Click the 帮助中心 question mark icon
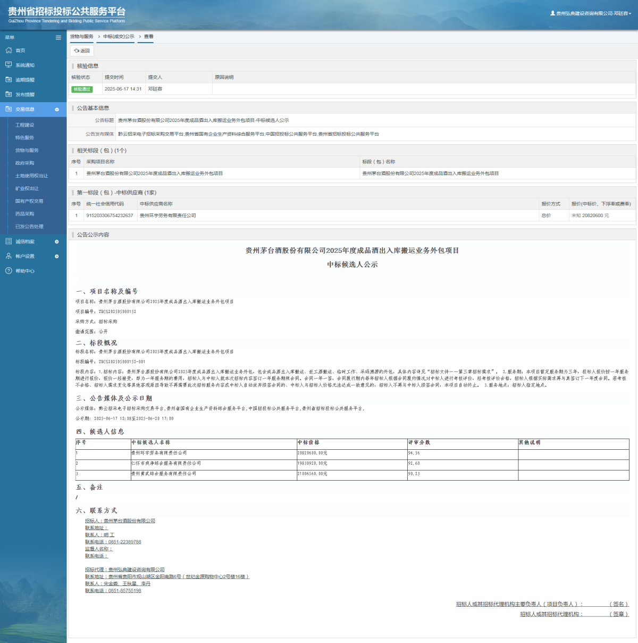 [9, 271]
